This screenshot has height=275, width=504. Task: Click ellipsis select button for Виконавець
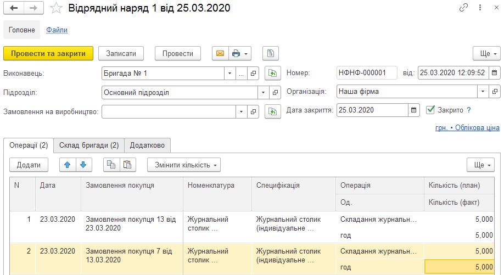242,73
